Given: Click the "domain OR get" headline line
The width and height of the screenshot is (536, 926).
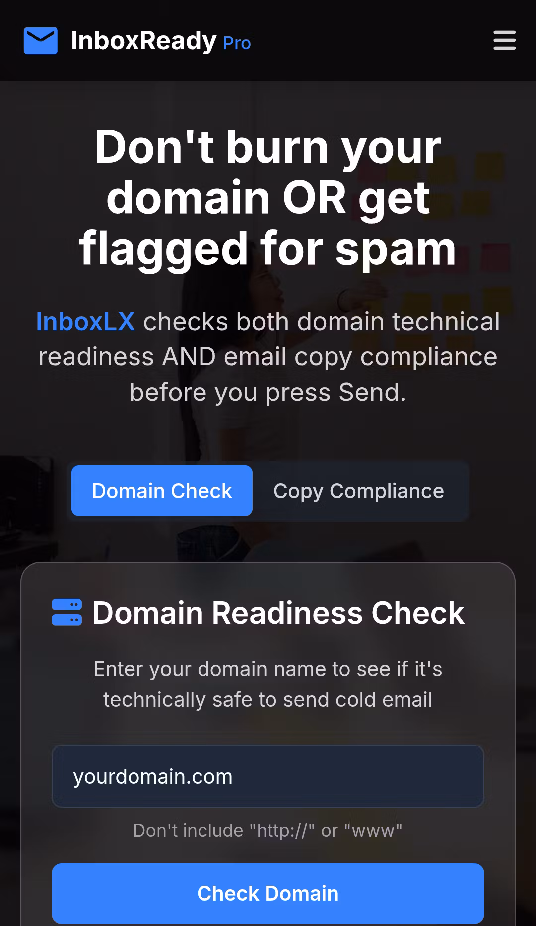Looking at the screenshot, I should pyautogui.click(x=268, y=198).
